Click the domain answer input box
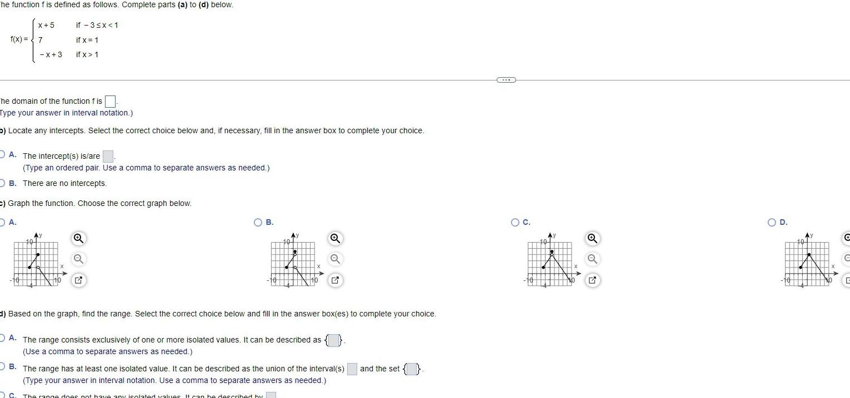The image size is (850, 398). 110,101
